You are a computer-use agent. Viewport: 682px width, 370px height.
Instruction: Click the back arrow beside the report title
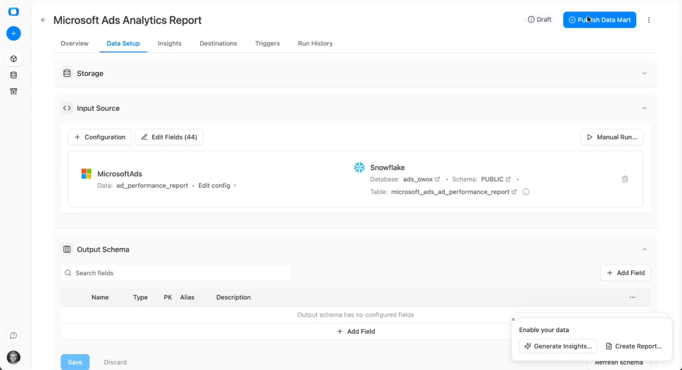[43, 20]
